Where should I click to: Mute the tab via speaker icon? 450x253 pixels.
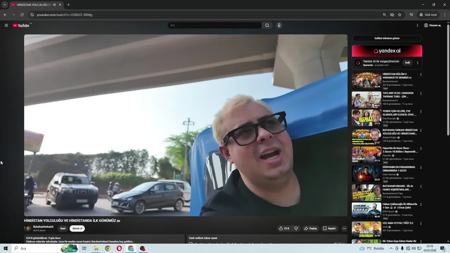pos(54,5)
